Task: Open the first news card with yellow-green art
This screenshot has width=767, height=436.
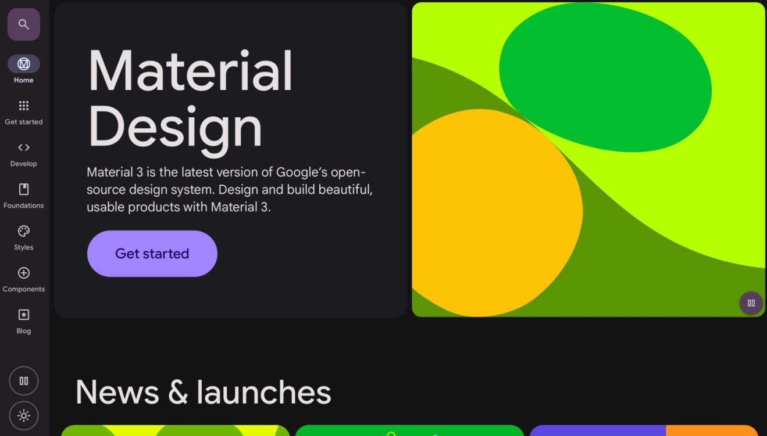Action: click(x=175, y=430)
